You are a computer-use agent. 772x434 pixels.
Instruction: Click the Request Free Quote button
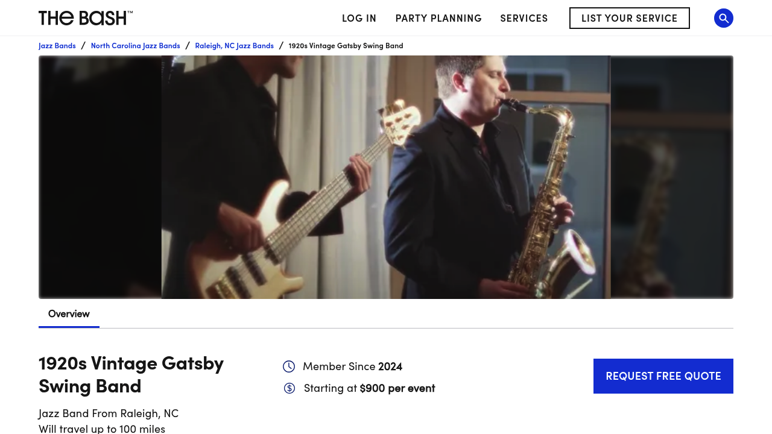[x=663, y=376]
